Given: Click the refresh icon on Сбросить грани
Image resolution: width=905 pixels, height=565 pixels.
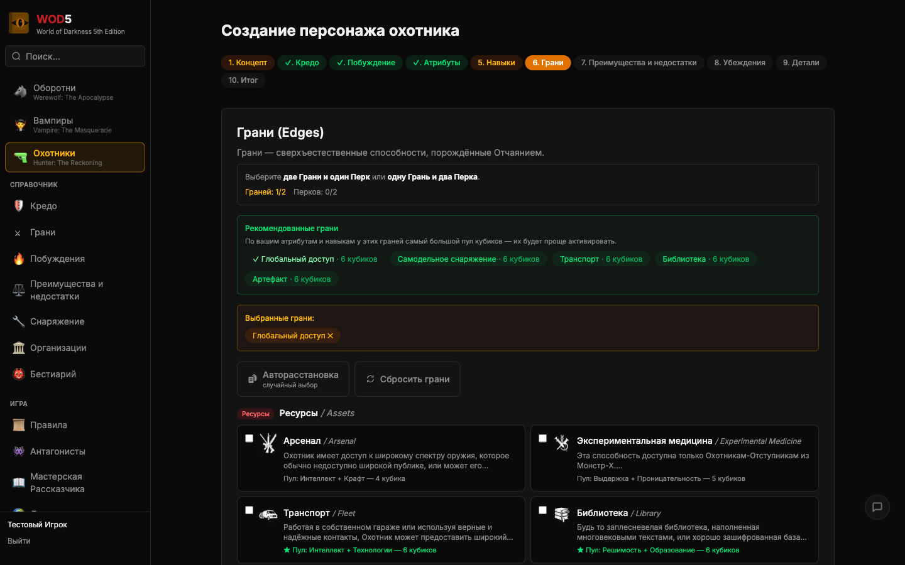Looking at the screenshot, I should (370, 379).
